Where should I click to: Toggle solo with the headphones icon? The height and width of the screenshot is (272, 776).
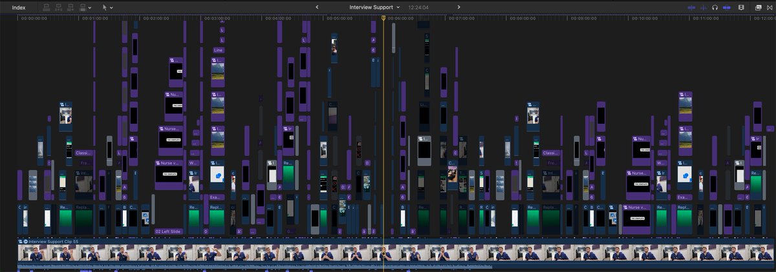[x=715, y=7]
